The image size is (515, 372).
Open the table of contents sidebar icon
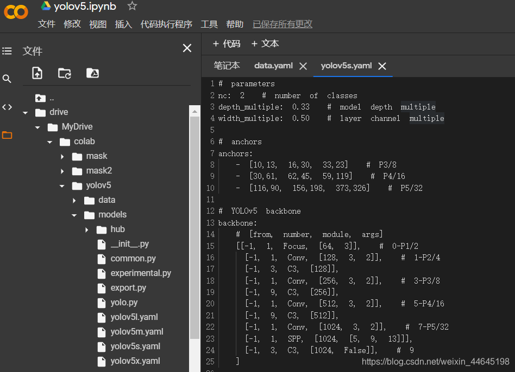coord(7,51)
